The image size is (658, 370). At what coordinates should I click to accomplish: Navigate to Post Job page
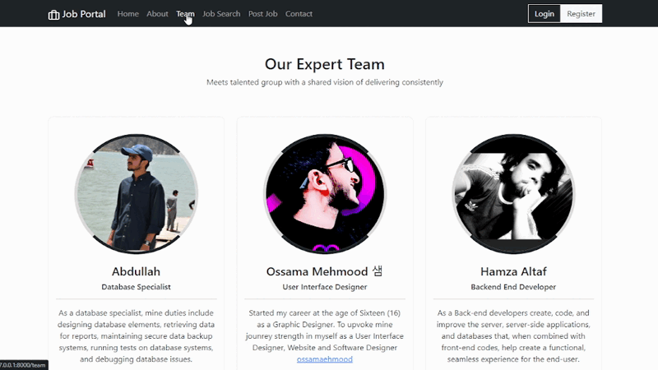click(262, 14)
